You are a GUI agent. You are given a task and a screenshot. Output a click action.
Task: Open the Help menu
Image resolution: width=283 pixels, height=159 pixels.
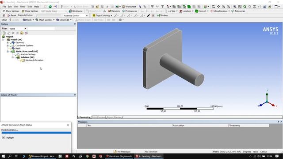point(37,7)
